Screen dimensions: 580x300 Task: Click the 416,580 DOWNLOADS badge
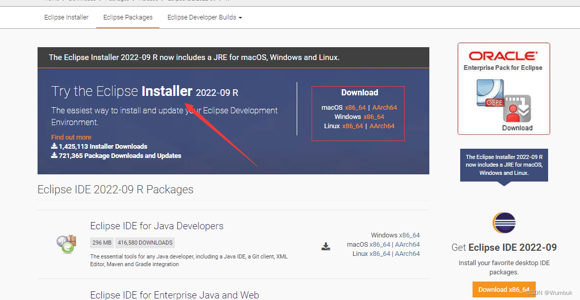145,243
